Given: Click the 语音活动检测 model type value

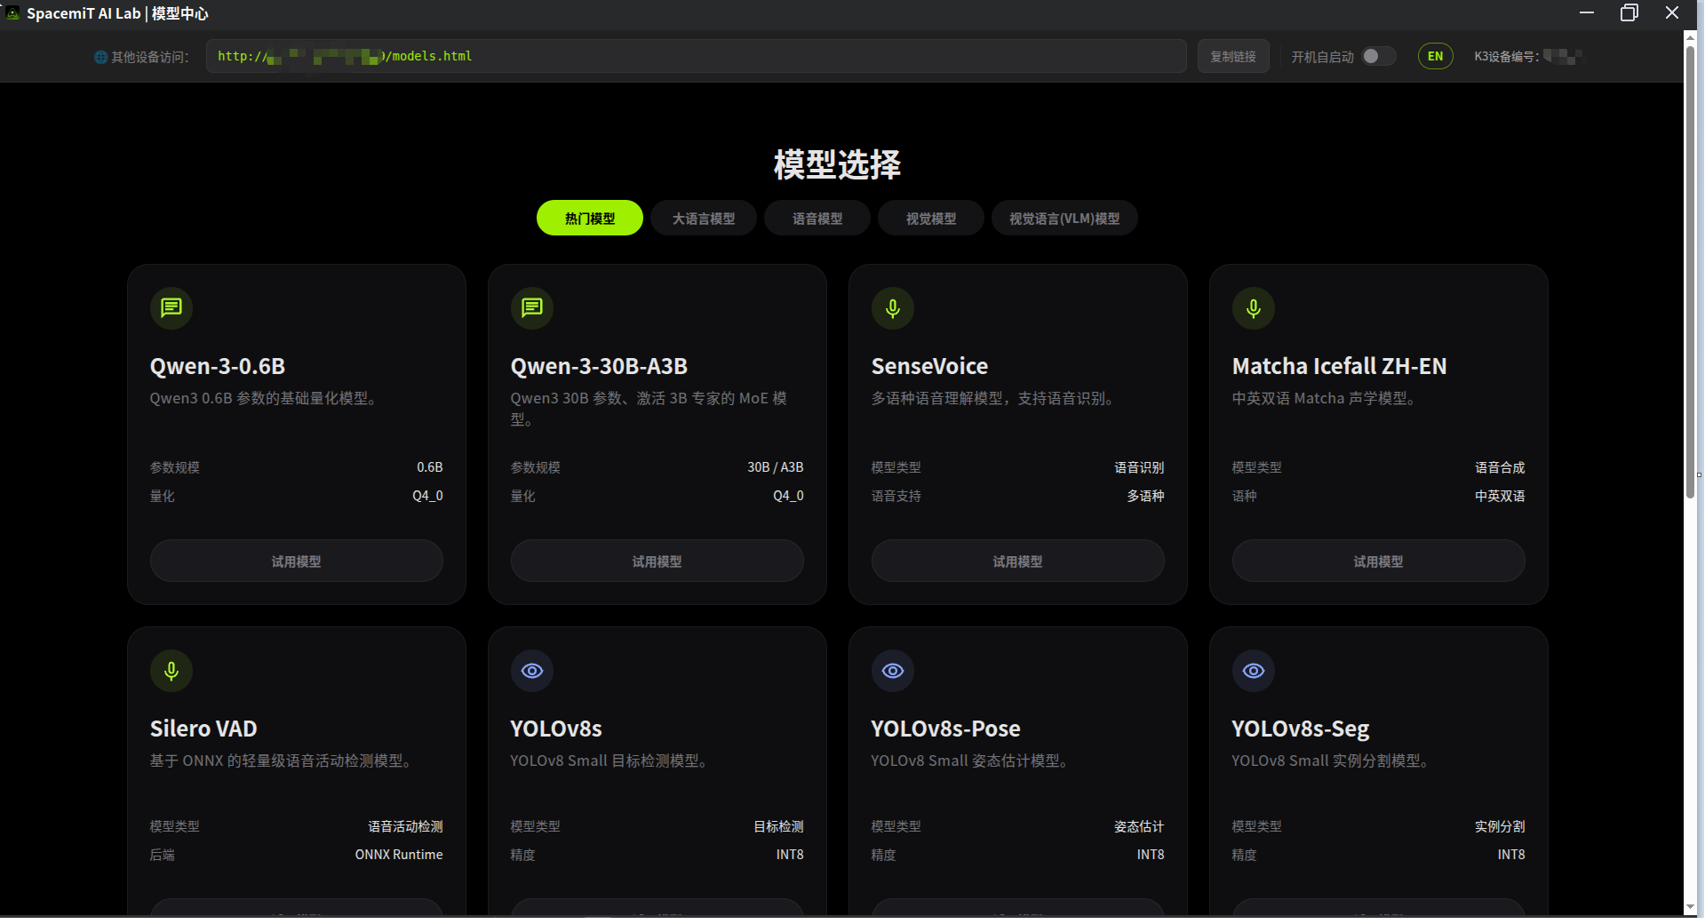Looking at the screenshot, I should point(405,826).
